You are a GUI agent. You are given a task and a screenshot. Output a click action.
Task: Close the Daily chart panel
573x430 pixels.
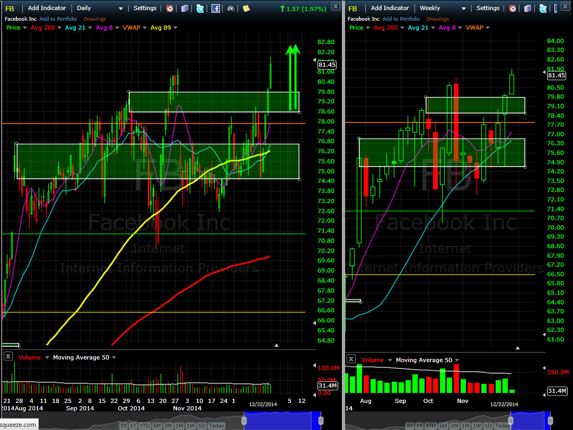335,6
